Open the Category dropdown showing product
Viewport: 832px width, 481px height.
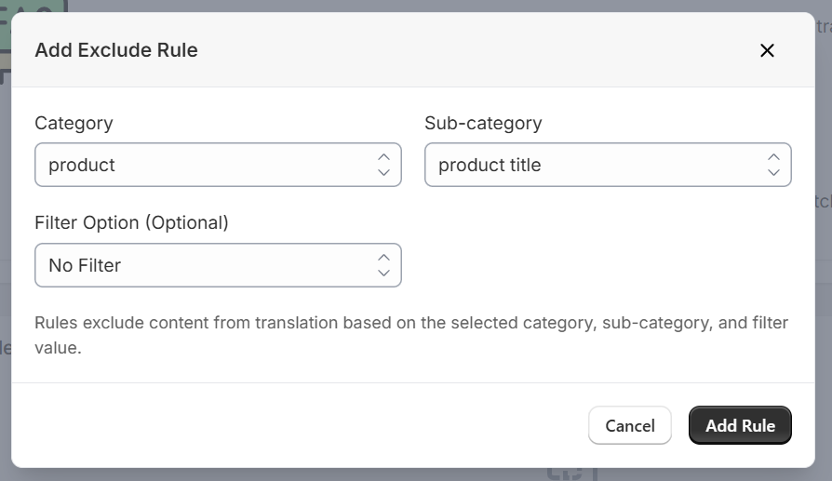pyautogui.click(x=218, y=165)
